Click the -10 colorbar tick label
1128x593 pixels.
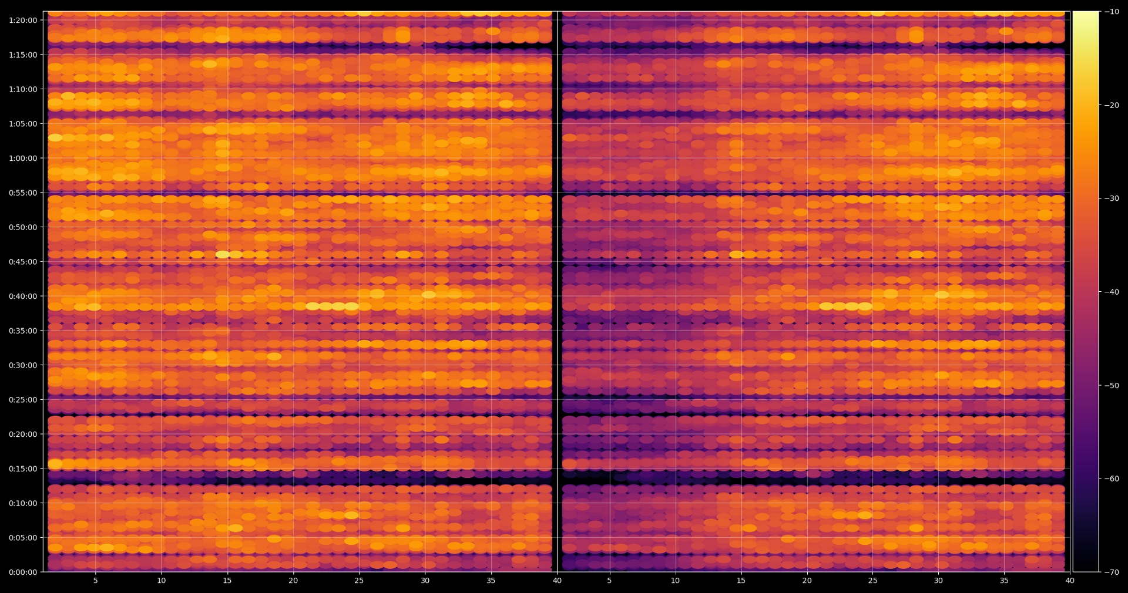(1112, 12)
